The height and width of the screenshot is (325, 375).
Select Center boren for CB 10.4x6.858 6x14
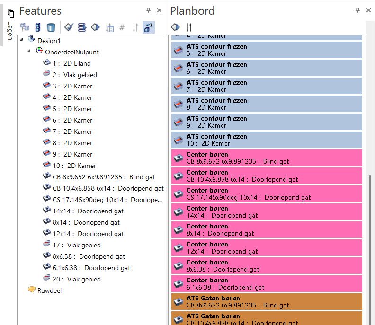pos(267,176)
